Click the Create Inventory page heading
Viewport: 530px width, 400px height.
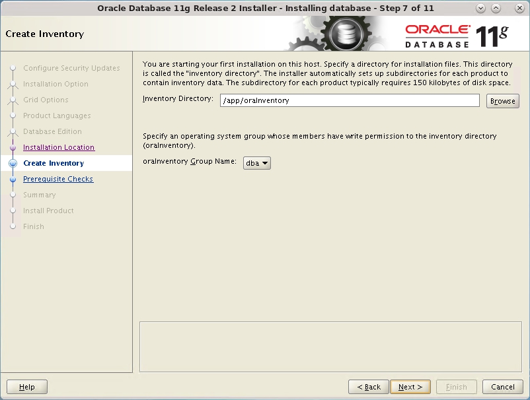[45, 34]
